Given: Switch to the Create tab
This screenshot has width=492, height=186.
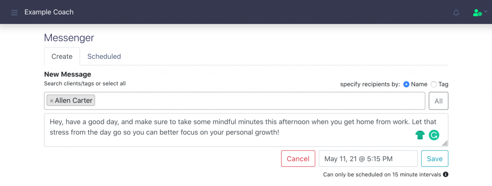Looking at the screenshot, I should coord(62,56).
